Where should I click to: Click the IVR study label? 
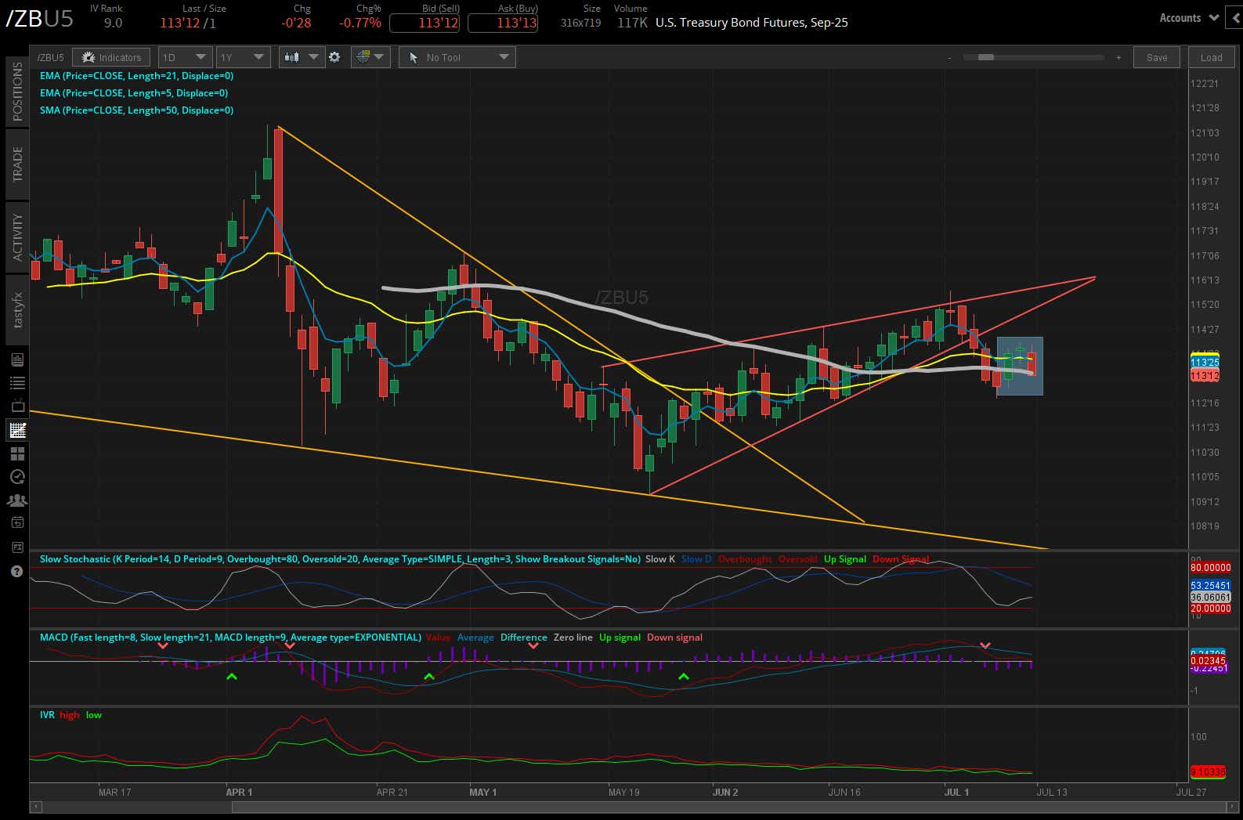pyautogui.click(x=47, y=715)
